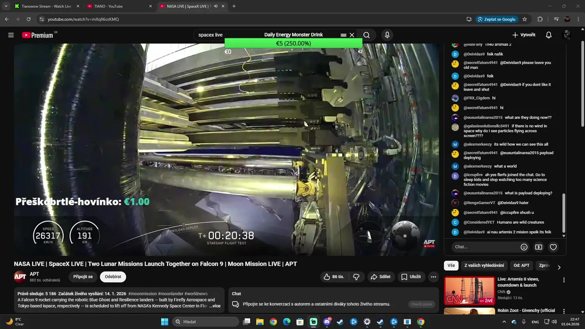
Task: Open Discord from the taskbar
Action: 327,322
